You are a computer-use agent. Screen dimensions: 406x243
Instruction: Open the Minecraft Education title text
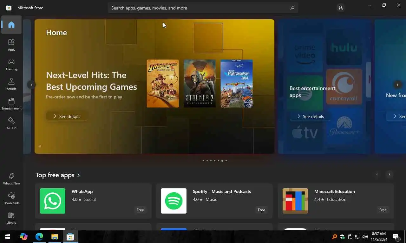pyautogui.click(x=335, y=191)
